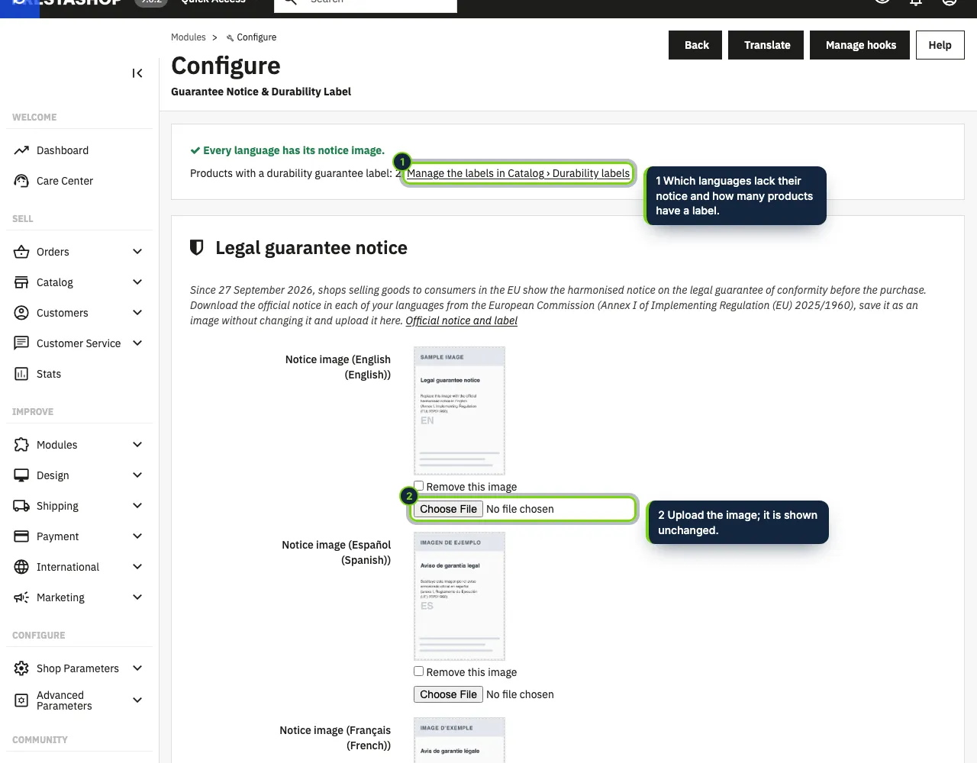Open Manage hooks
This screenshot has width=977, height=763.
(860, 45)
